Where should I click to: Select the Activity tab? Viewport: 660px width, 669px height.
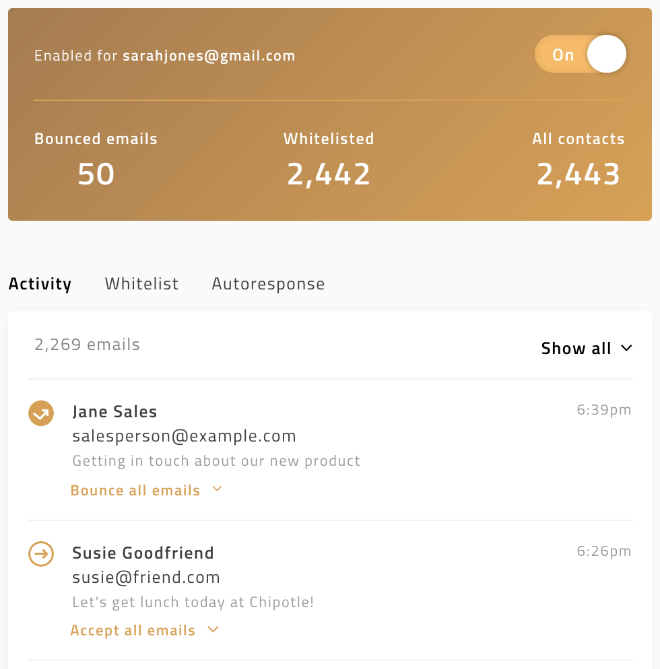click(x=40, y=284)
